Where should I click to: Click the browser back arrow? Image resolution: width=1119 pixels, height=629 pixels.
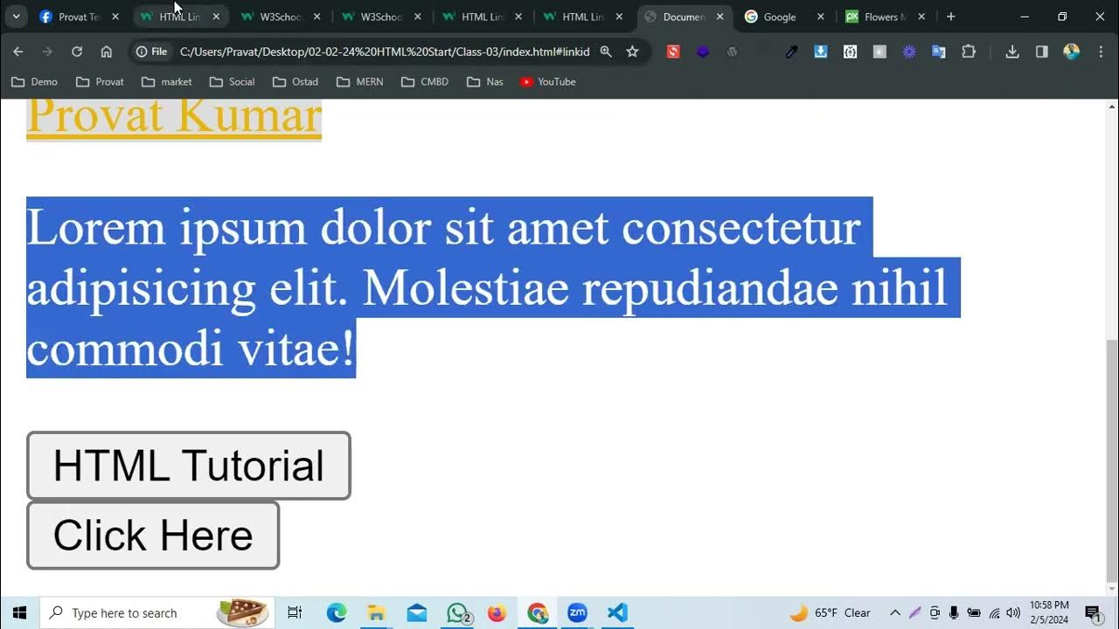(18, 52)
